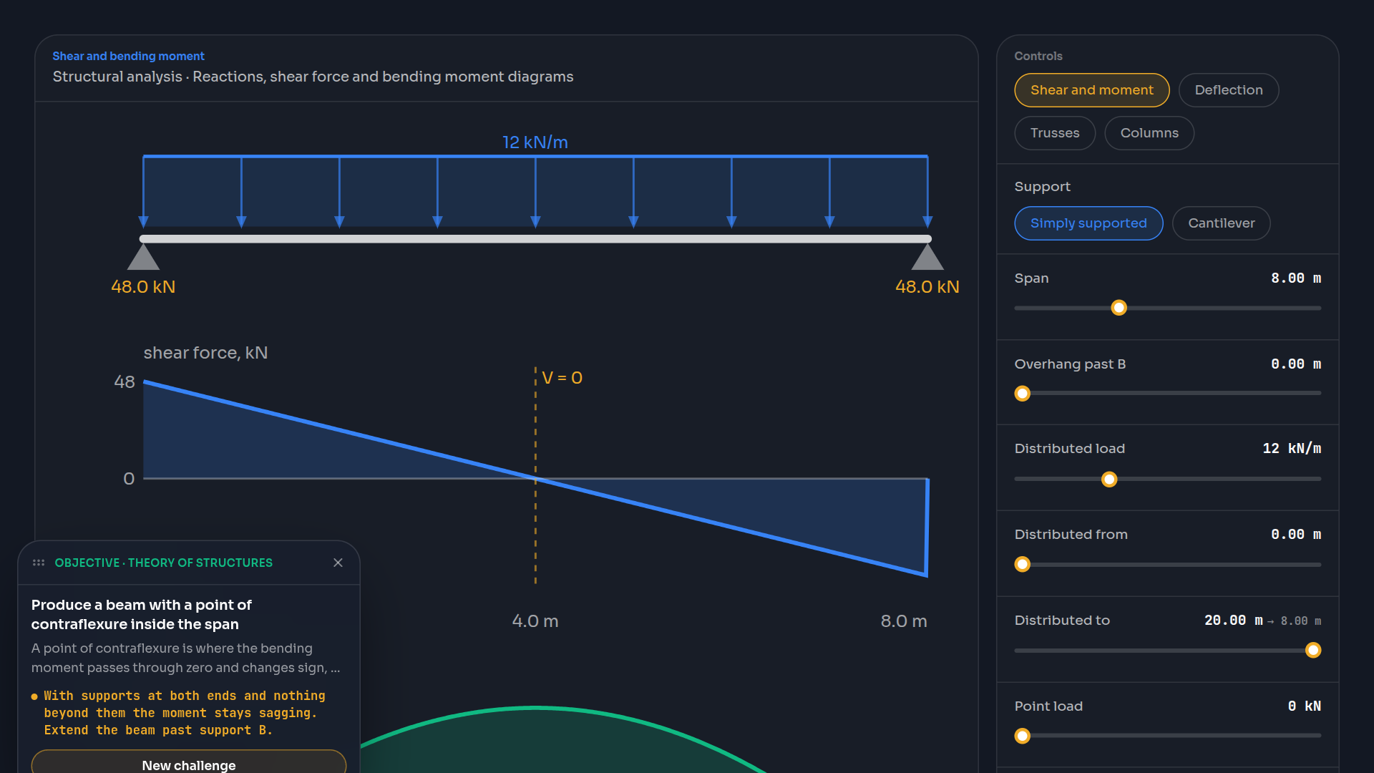Select Simply supported support type

point(1088,223)
